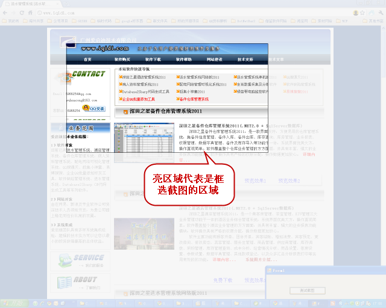Screen dimensions: 386x308
Task: Click the Form1 window title icon
Action: pos(270,271)
